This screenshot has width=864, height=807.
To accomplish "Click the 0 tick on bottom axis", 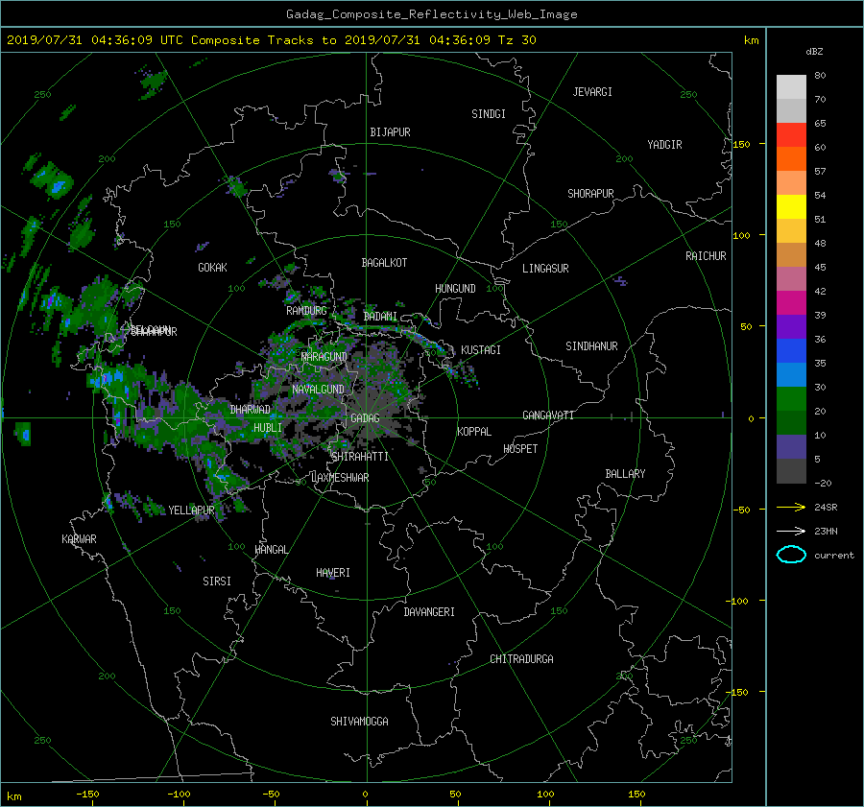I will (x=365, y=795).
